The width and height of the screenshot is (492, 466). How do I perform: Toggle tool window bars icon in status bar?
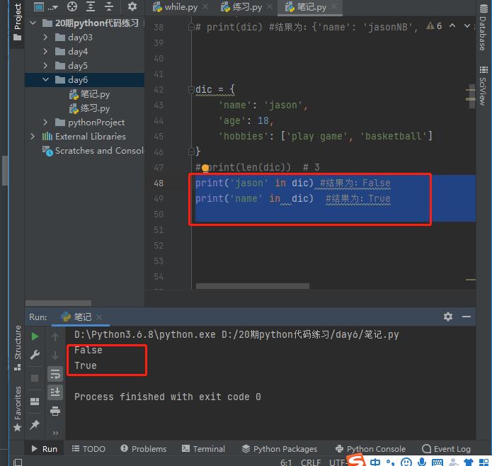(18, 462)
